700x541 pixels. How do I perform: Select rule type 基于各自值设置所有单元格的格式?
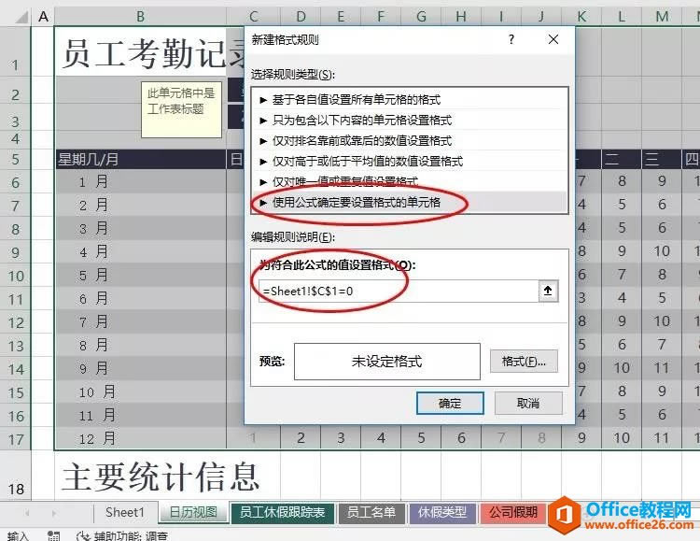pos(410,99)
